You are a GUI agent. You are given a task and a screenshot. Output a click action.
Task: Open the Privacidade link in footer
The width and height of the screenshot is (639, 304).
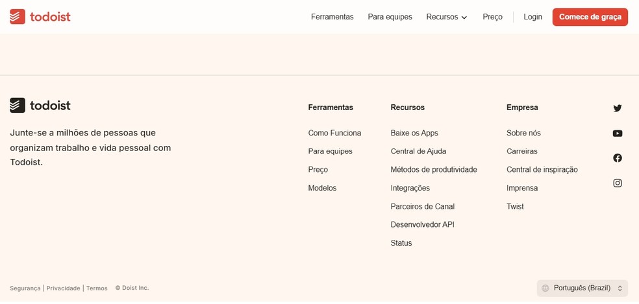(63, 288)
